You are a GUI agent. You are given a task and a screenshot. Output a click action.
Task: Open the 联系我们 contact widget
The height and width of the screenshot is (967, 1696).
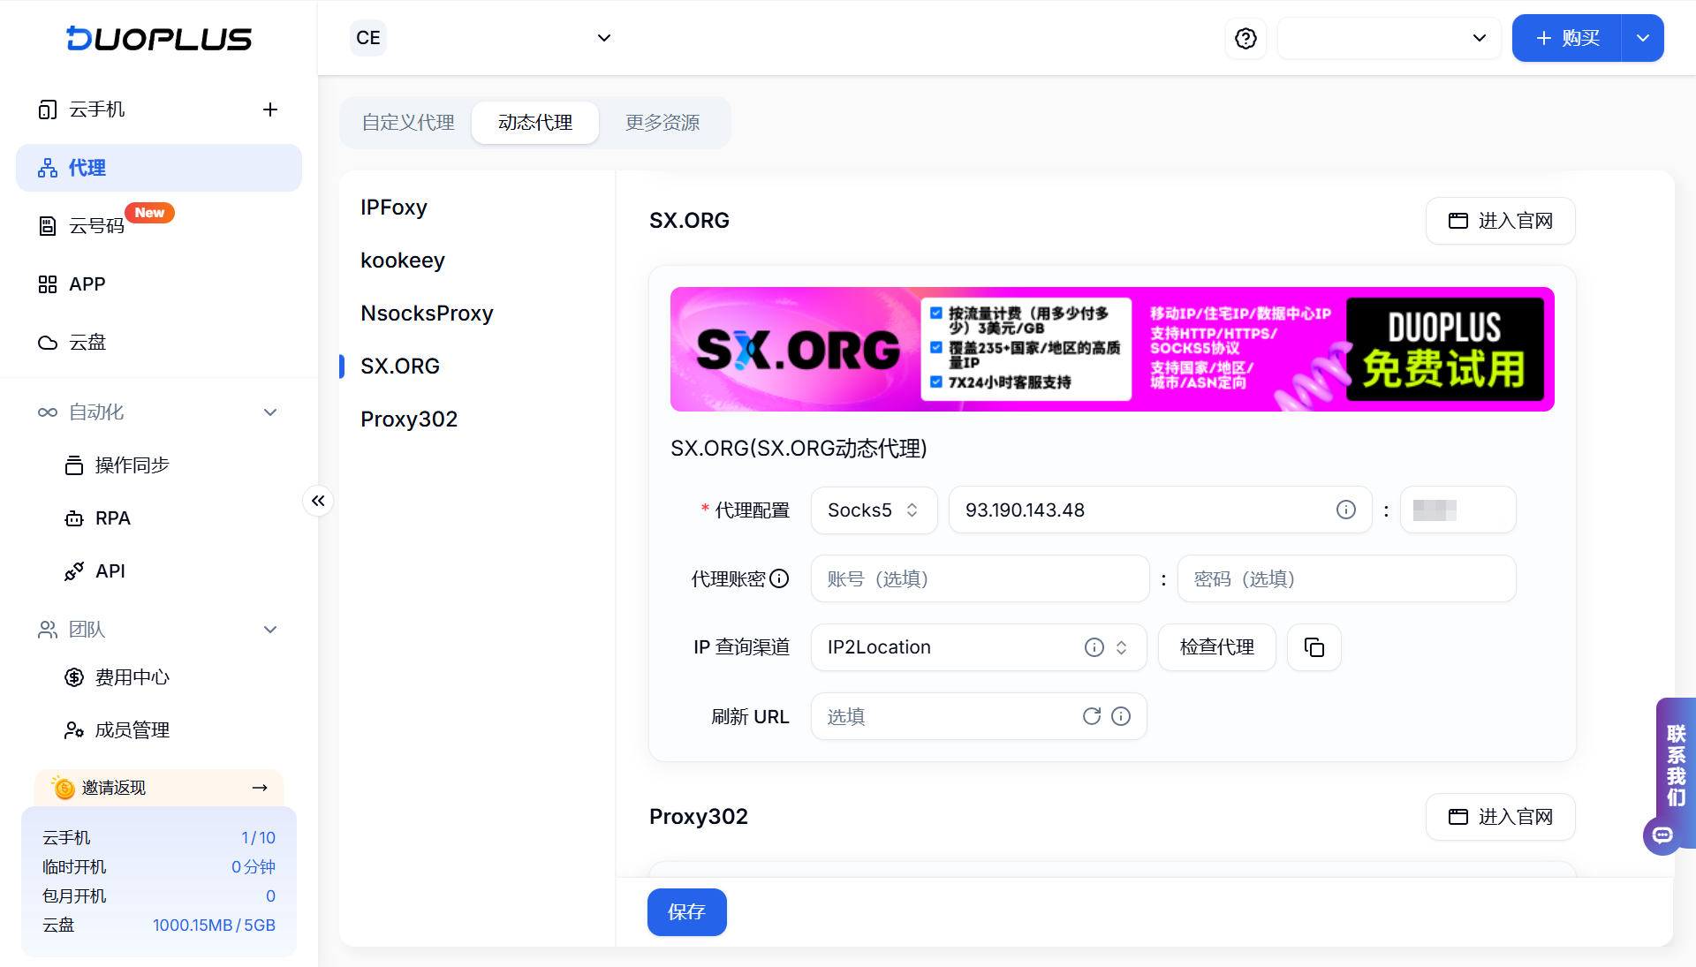point(1676,765)
